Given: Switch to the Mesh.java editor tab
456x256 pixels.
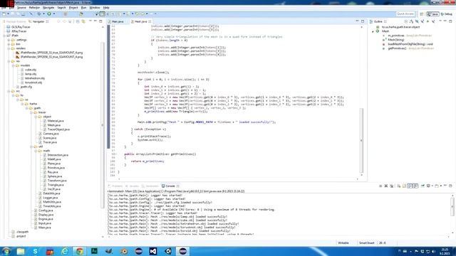Looking at the screenshot, I should [x=141, y=21].
